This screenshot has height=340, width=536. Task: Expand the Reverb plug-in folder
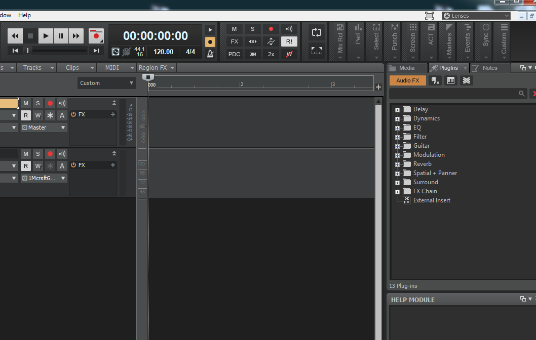(x=398, y=164)
